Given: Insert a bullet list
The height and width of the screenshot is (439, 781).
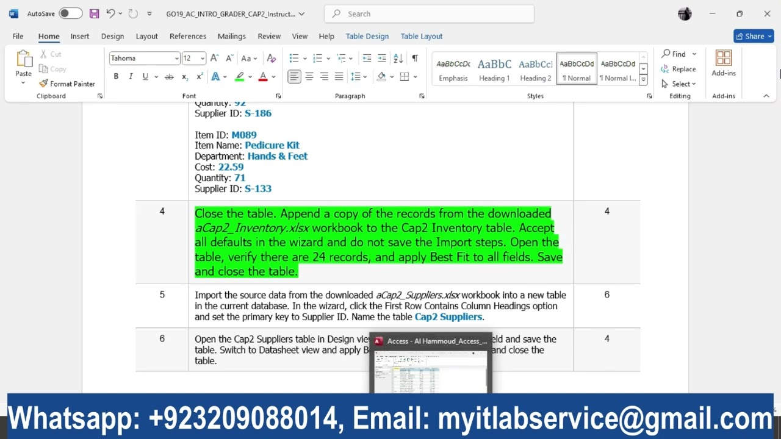Looking at the screenshot, I should (293, 59).
